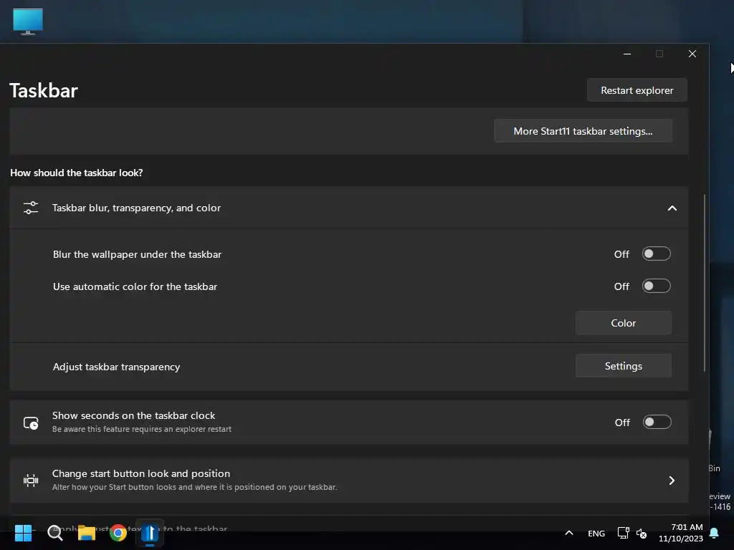Click the muted volume tray icon
This screenshot has width=734, height=550.
point(642,533)
